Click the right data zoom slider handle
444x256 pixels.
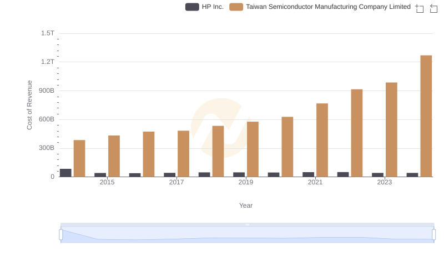point(434,235)
